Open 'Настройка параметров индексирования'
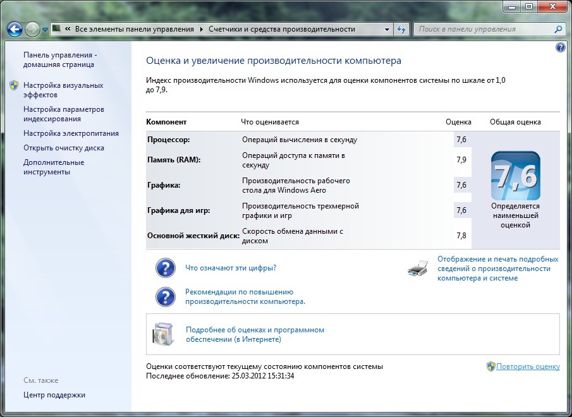572x417 pixels. (64, 114)
